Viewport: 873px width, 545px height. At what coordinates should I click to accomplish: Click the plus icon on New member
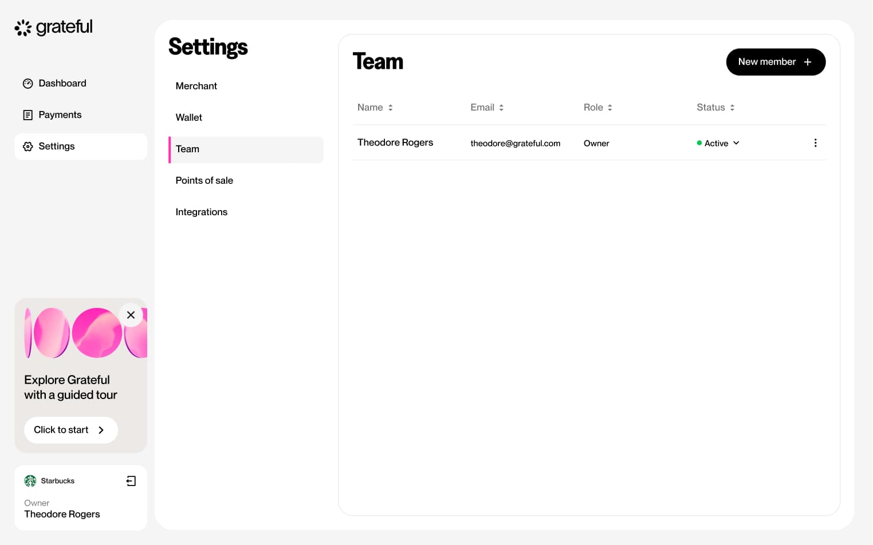coord(808,62)
